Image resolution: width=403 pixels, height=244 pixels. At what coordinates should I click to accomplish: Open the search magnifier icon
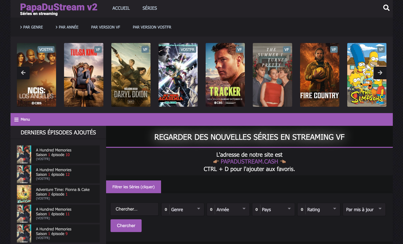[386, 8]
